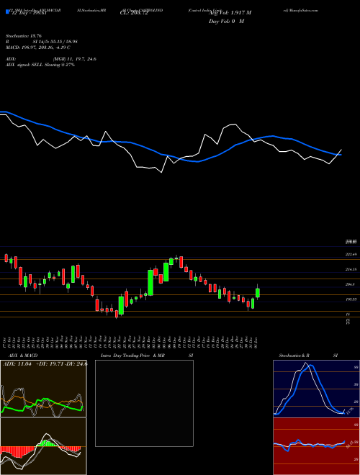Open the blue Stochastics chart panel
This screenshot has width=360, height=475.
316,389
